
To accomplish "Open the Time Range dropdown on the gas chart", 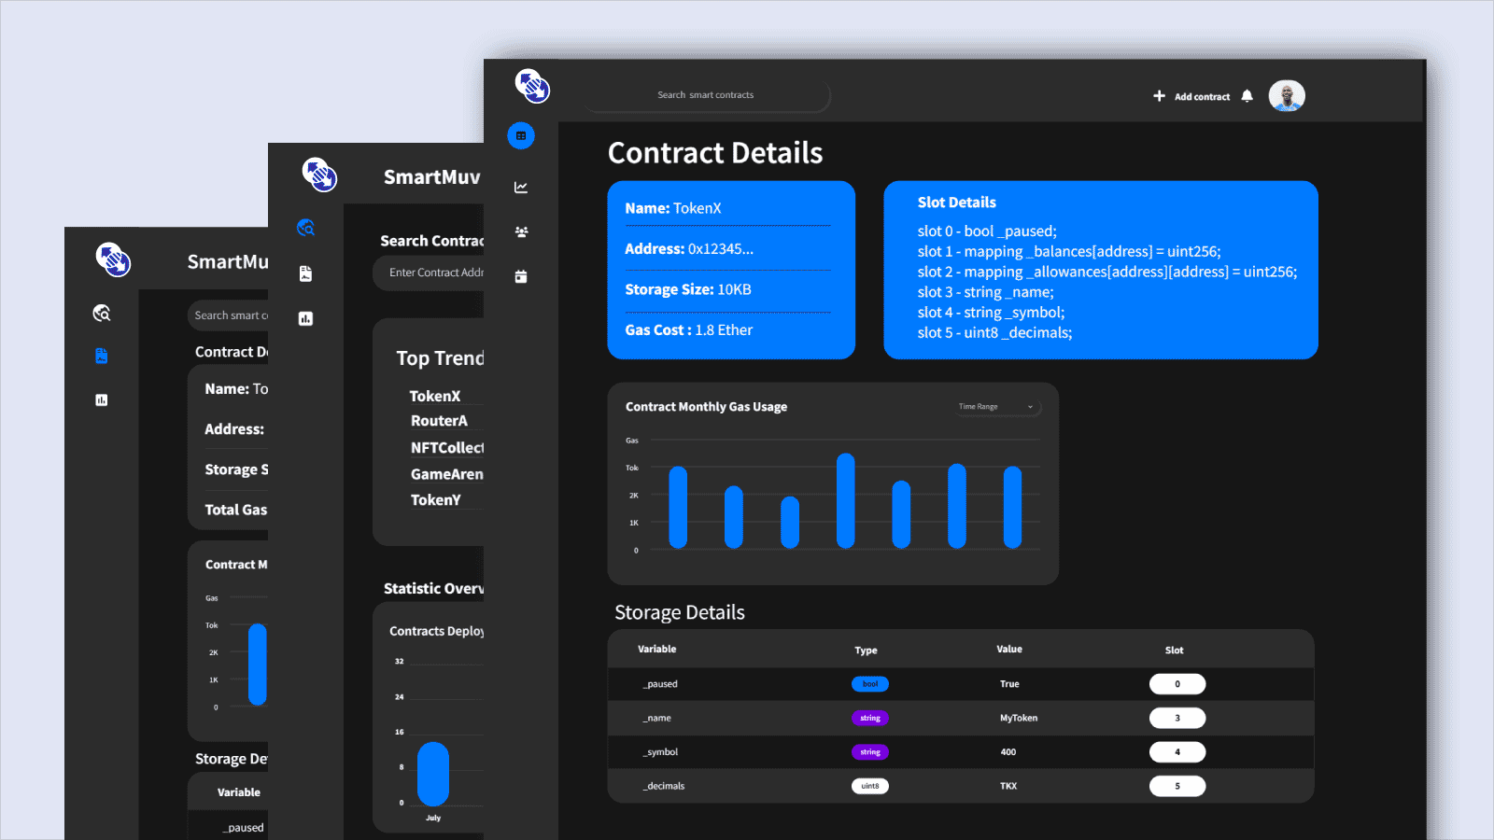I will pyautogui.click(x=995, y=406).
